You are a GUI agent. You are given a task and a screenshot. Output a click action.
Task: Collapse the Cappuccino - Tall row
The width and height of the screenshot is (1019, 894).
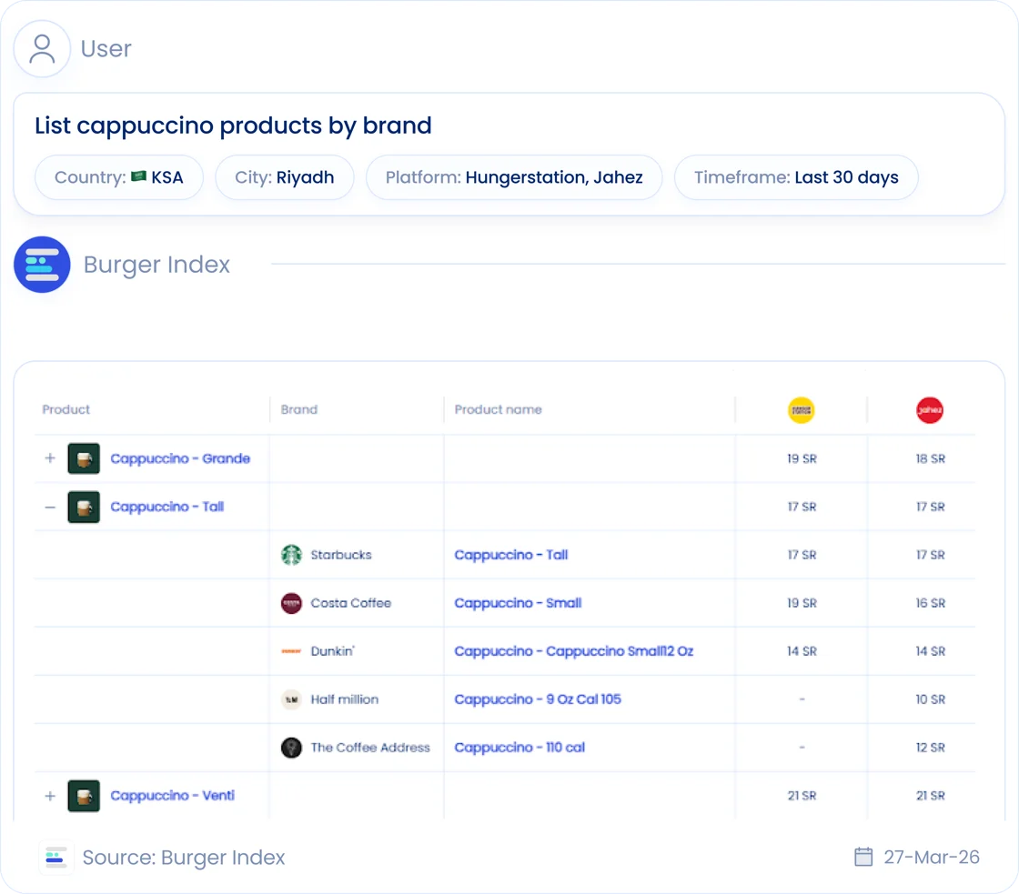pos(50,507)
